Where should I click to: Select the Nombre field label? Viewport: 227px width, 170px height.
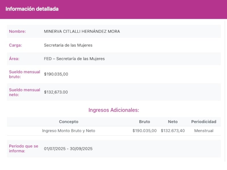click(x=16, y=32)
